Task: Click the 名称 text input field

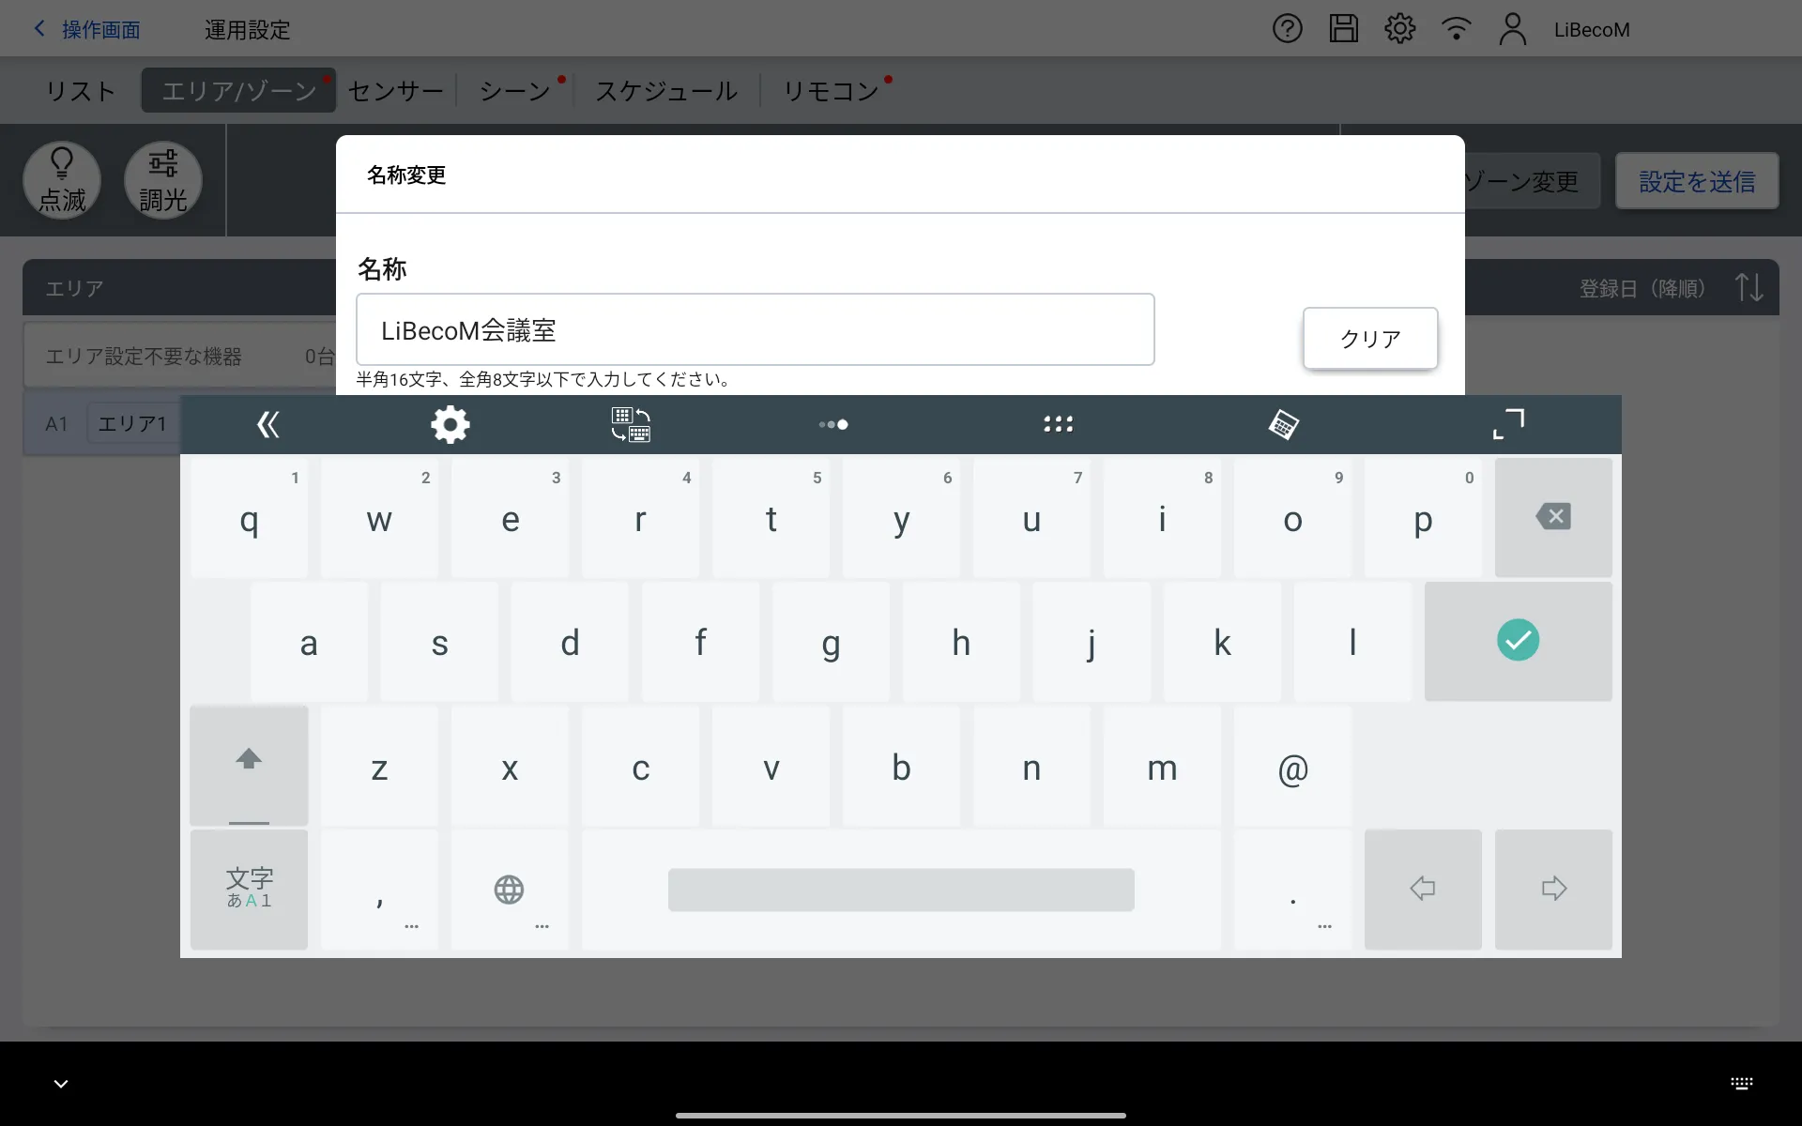Action: [755, 329]
